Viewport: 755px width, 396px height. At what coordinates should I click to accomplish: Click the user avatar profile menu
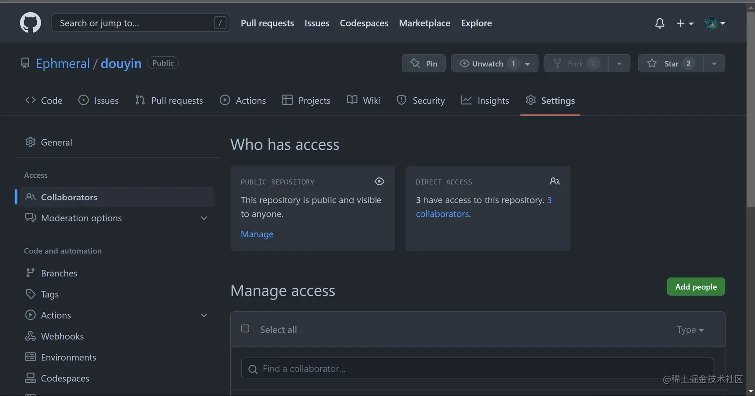point(714,23)
